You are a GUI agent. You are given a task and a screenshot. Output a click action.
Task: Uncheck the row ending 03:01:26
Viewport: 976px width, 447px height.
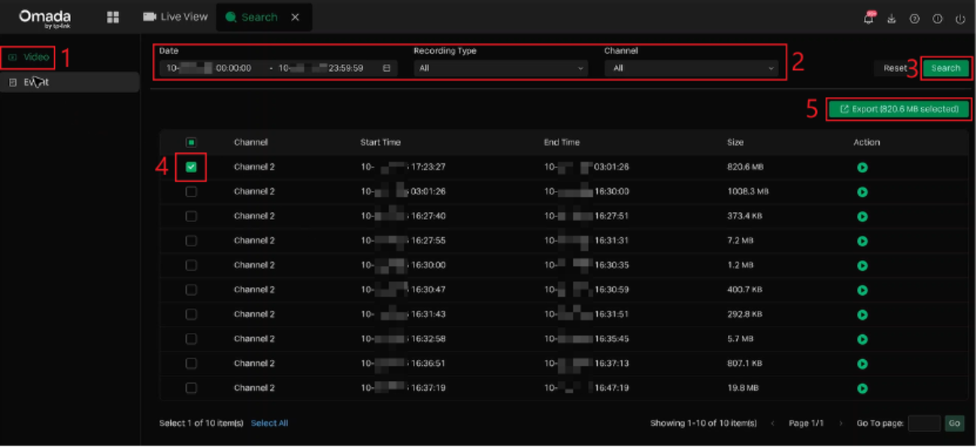[x=191, y=167]
